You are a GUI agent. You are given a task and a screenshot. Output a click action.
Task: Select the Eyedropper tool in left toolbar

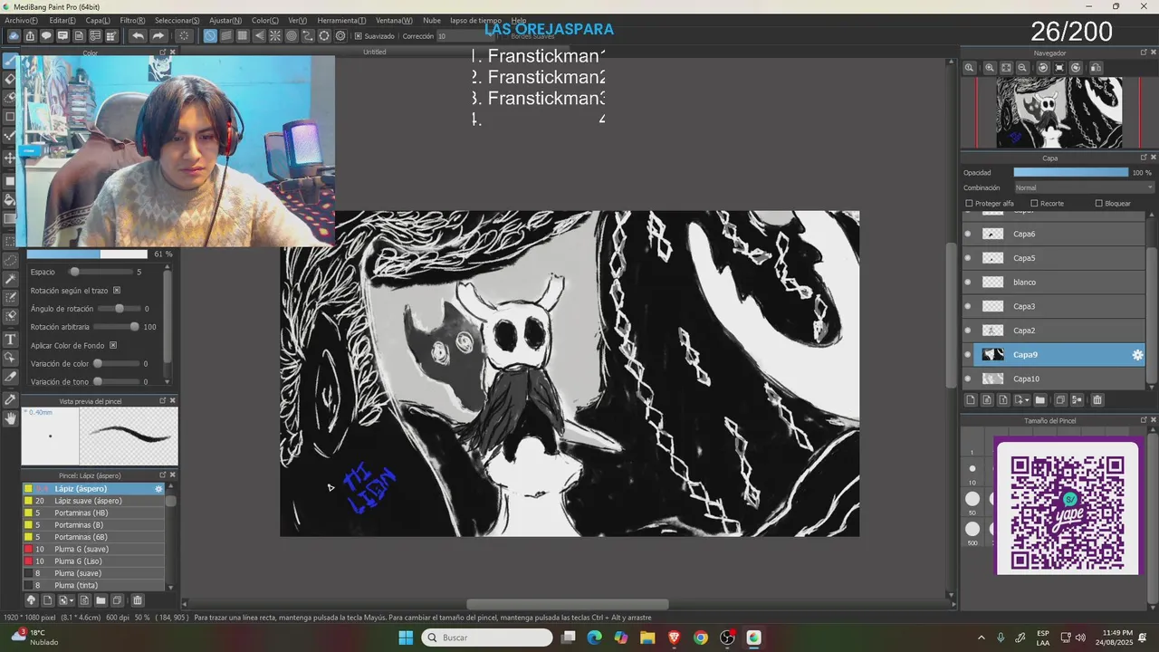[x=11, y=399]
